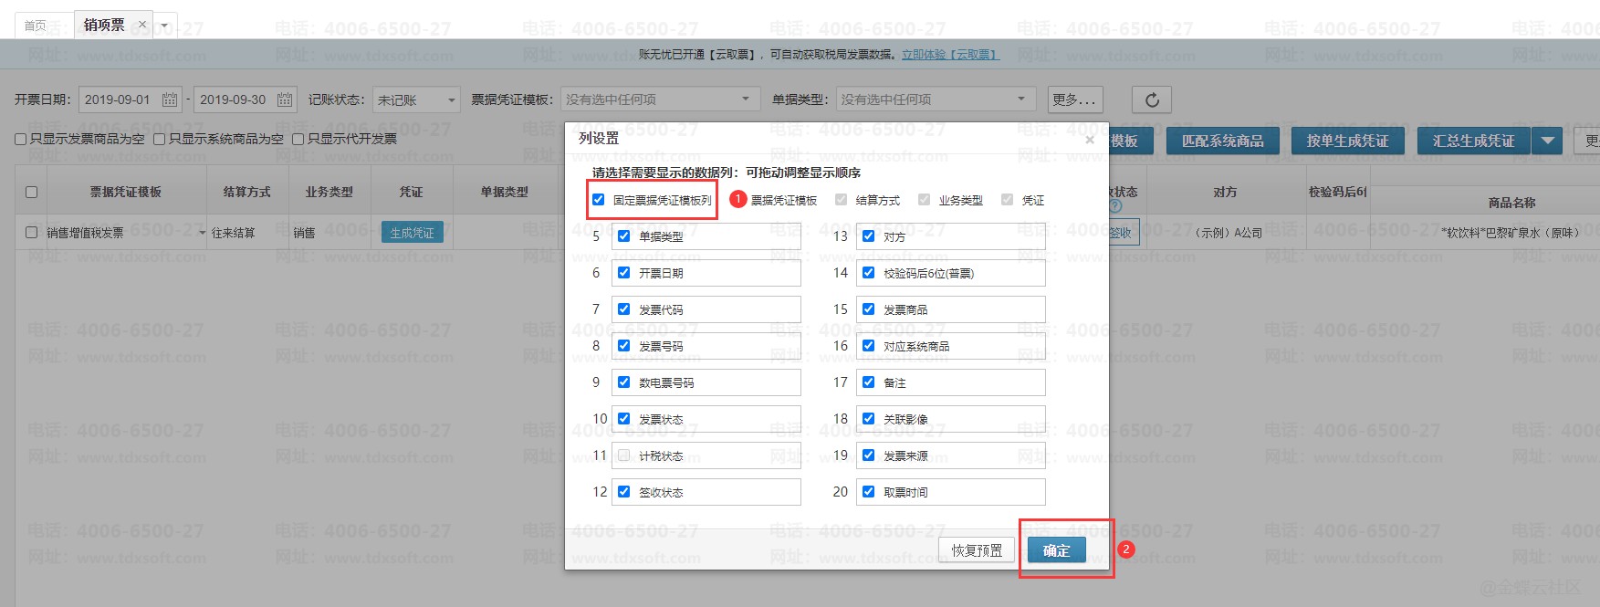Select the 销项票 tab

click(103, 25)
